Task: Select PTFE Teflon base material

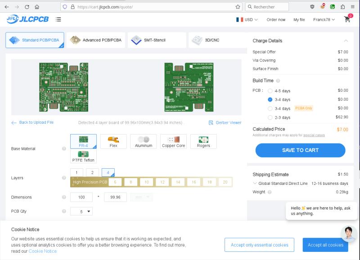Action: click(x=83, y=156)
